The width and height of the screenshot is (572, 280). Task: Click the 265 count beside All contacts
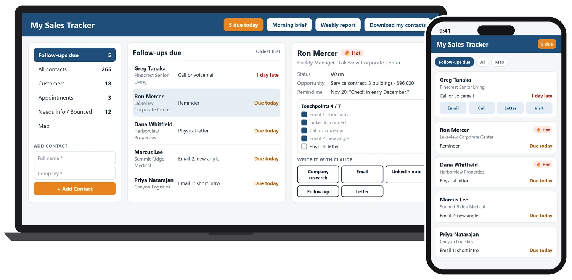[x=106, y=69]
